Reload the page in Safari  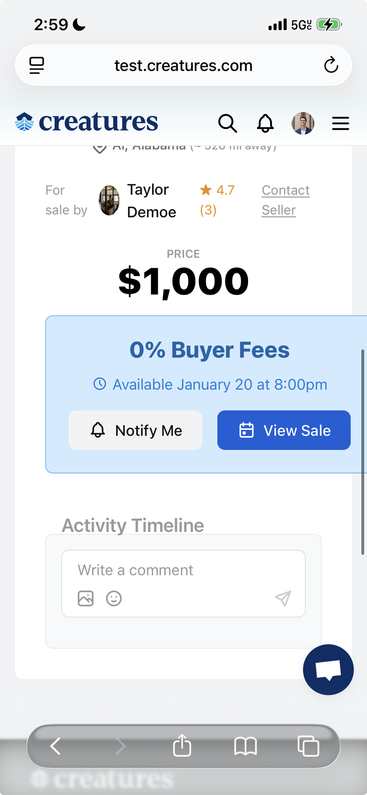(x=331, y=65)
